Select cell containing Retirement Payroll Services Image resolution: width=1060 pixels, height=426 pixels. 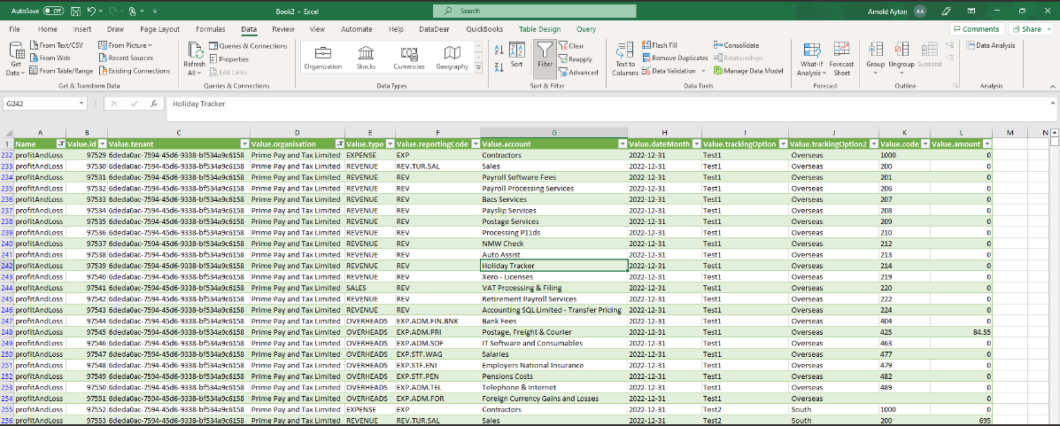[x=529, y=299]
